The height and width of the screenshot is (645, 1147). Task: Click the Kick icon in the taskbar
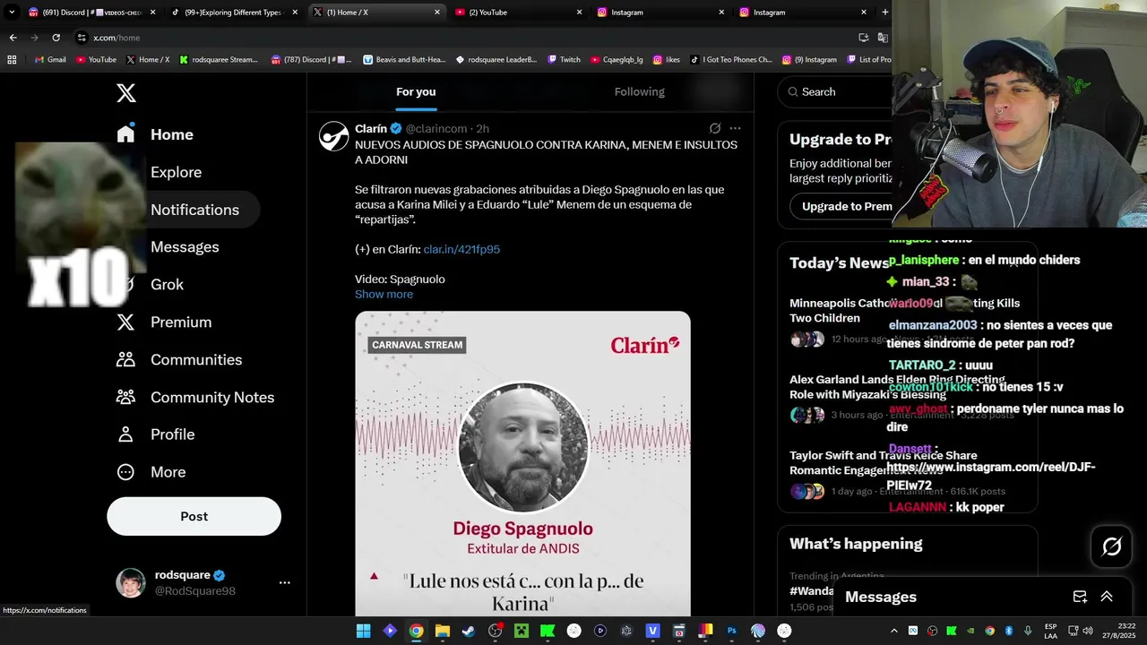point(548,631)
